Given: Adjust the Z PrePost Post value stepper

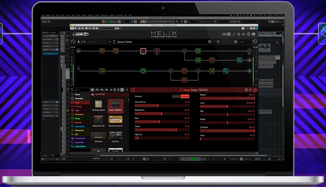Looking at the screenshot, I should (254, 127).
